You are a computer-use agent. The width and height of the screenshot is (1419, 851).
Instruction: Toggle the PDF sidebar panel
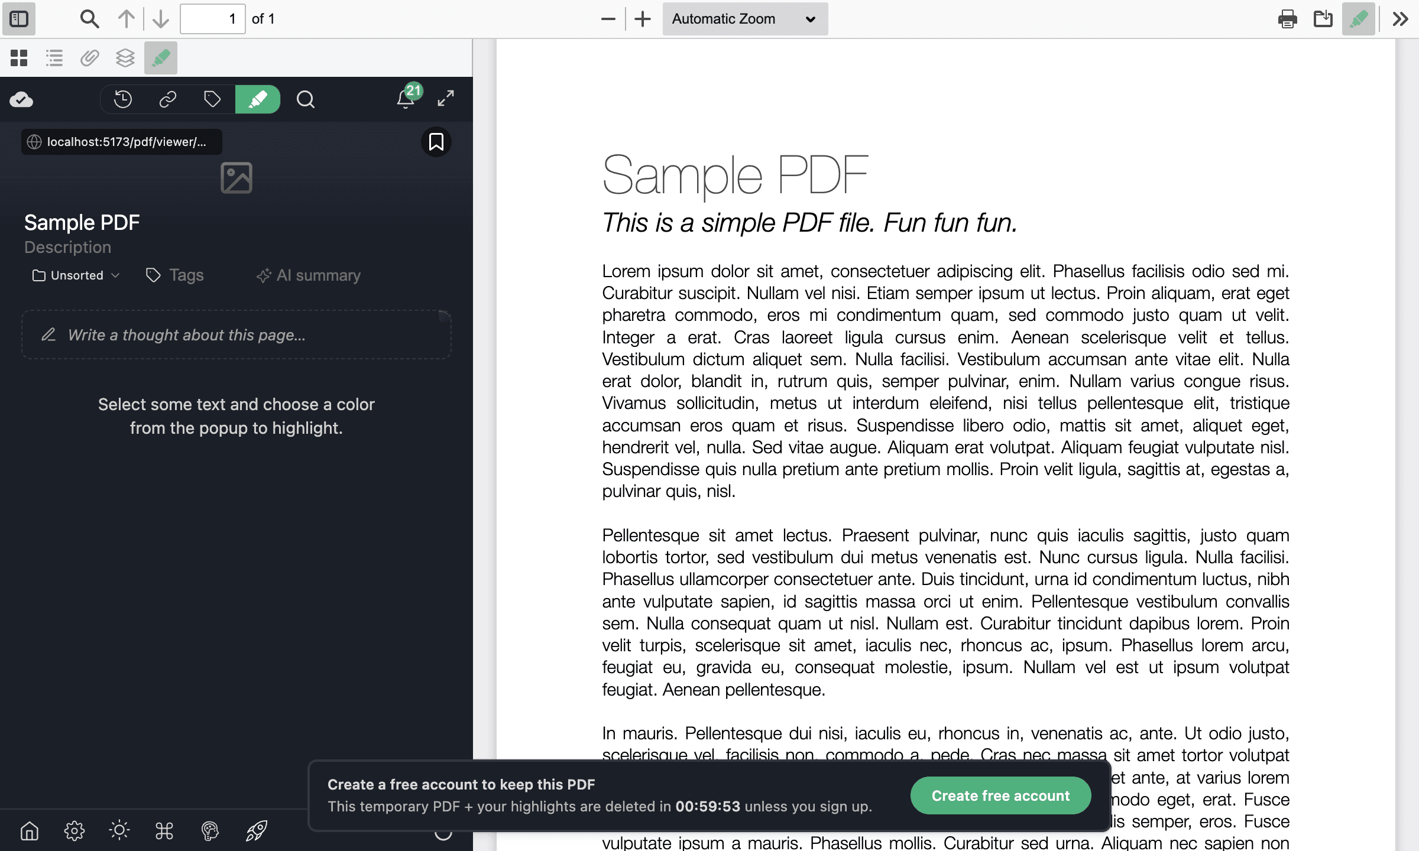(x=19, y=19)
